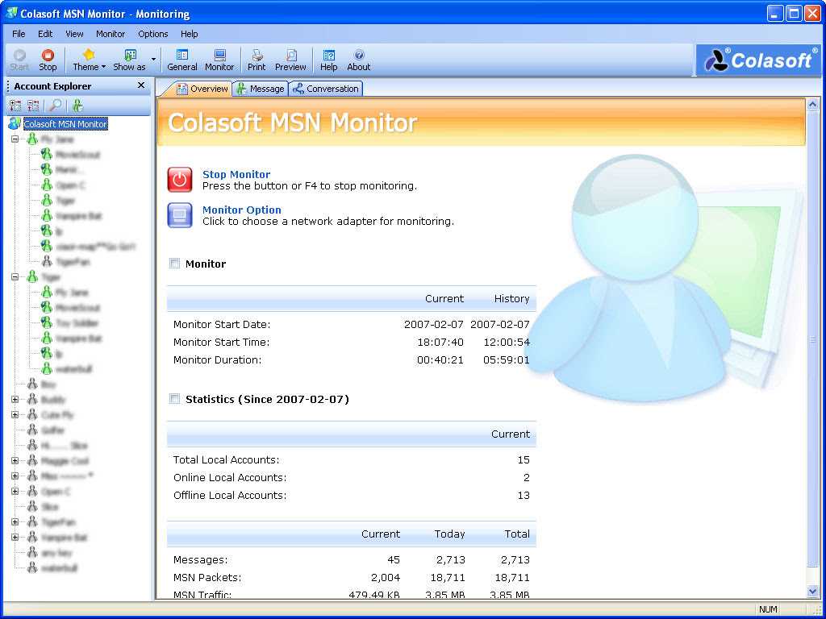Click the current MSN Packets value 2,004
826x619 pixels.
coord(386,577)
